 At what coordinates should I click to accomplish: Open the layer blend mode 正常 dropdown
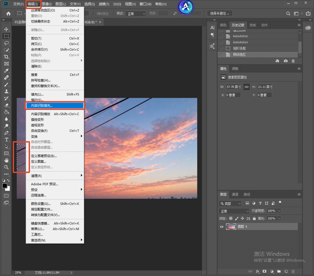pyautogui.click(x=234, y=211)
